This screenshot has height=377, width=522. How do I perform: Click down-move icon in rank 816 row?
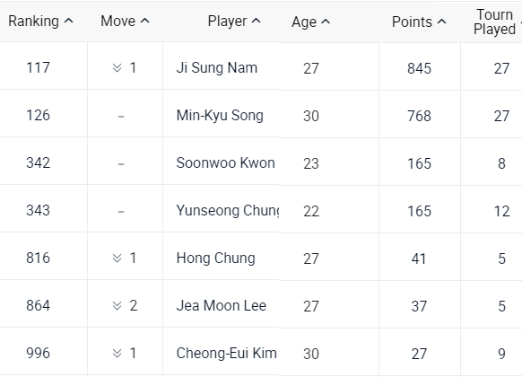coord(117,259)
